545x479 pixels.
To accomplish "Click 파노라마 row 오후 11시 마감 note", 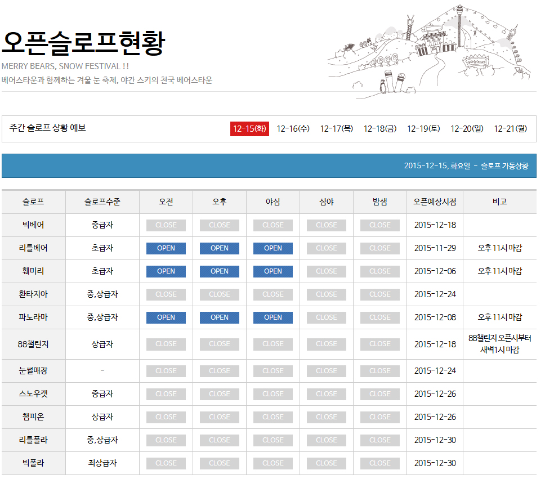I will pyautogui.click(x=499, y=317).
